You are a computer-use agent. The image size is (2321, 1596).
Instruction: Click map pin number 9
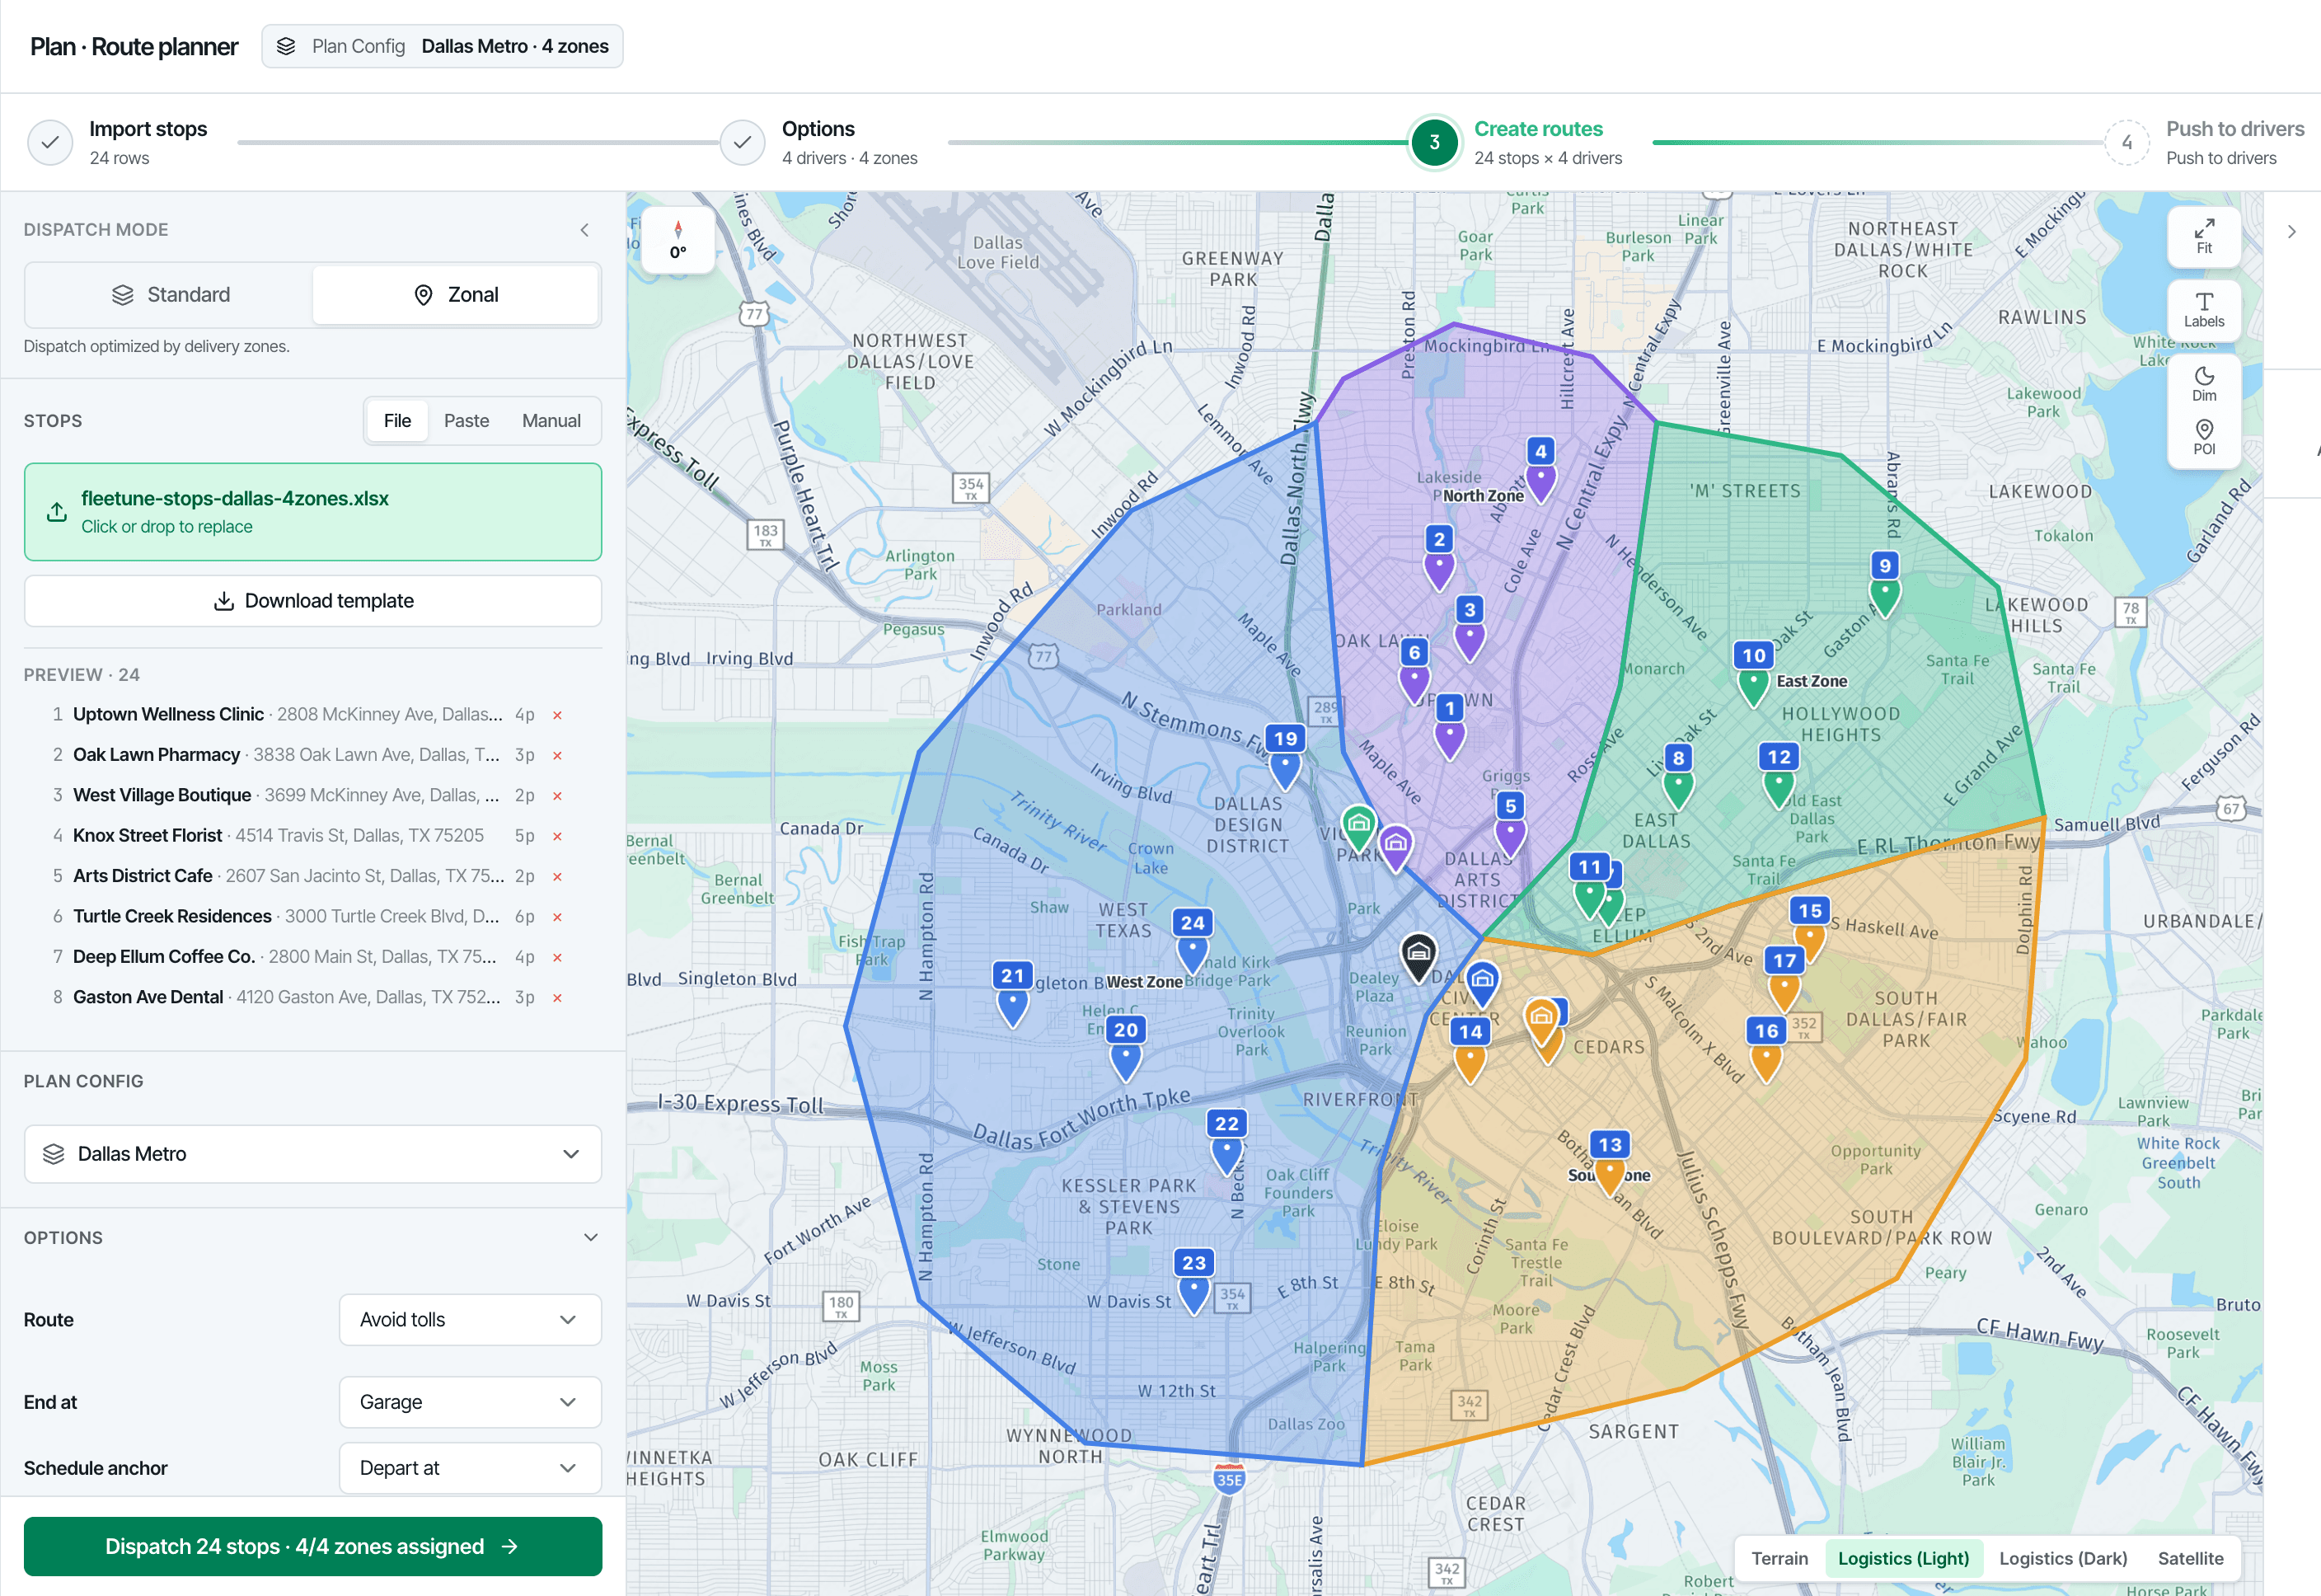[x=1884, y=584]
